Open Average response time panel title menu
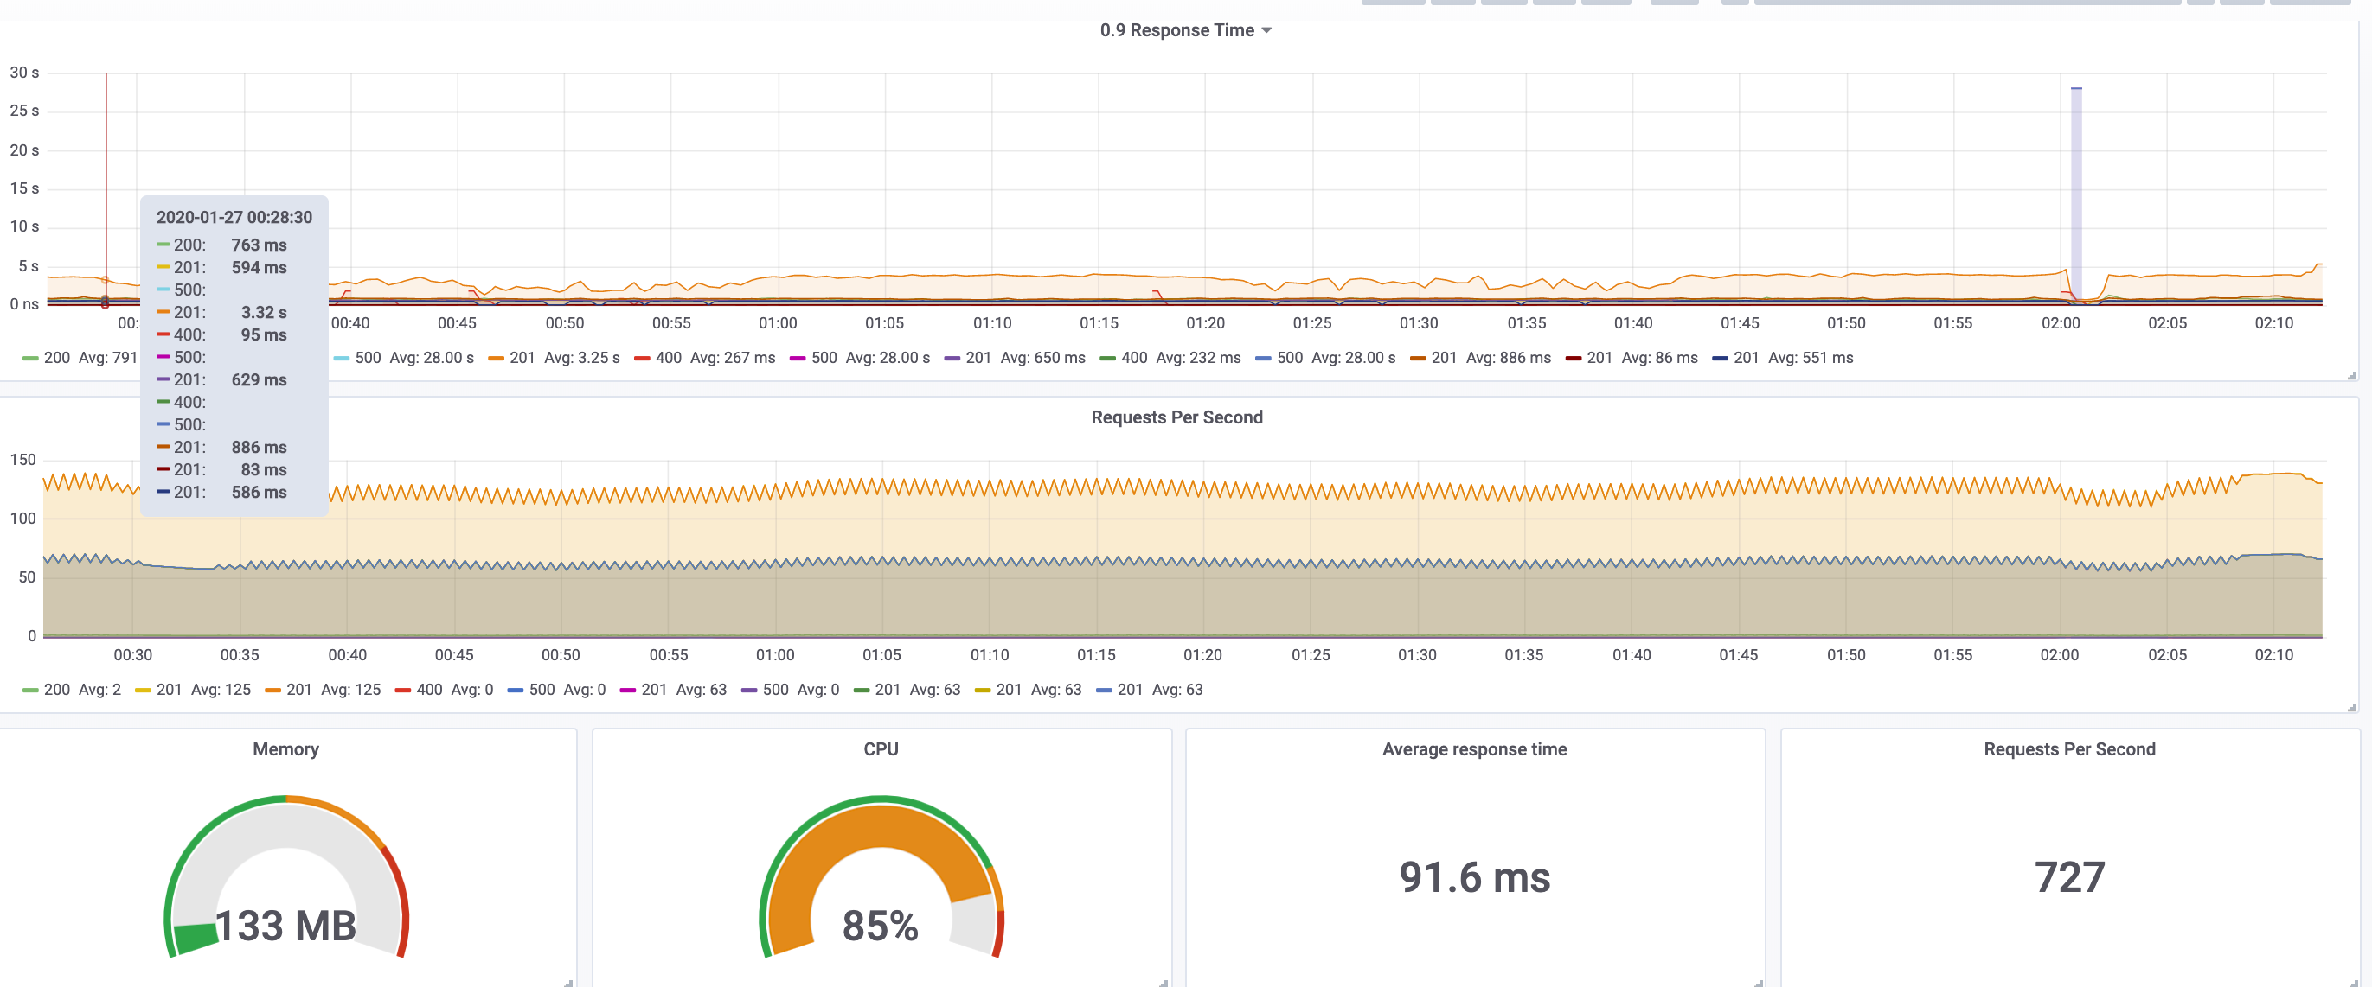 coord(1473,748)
